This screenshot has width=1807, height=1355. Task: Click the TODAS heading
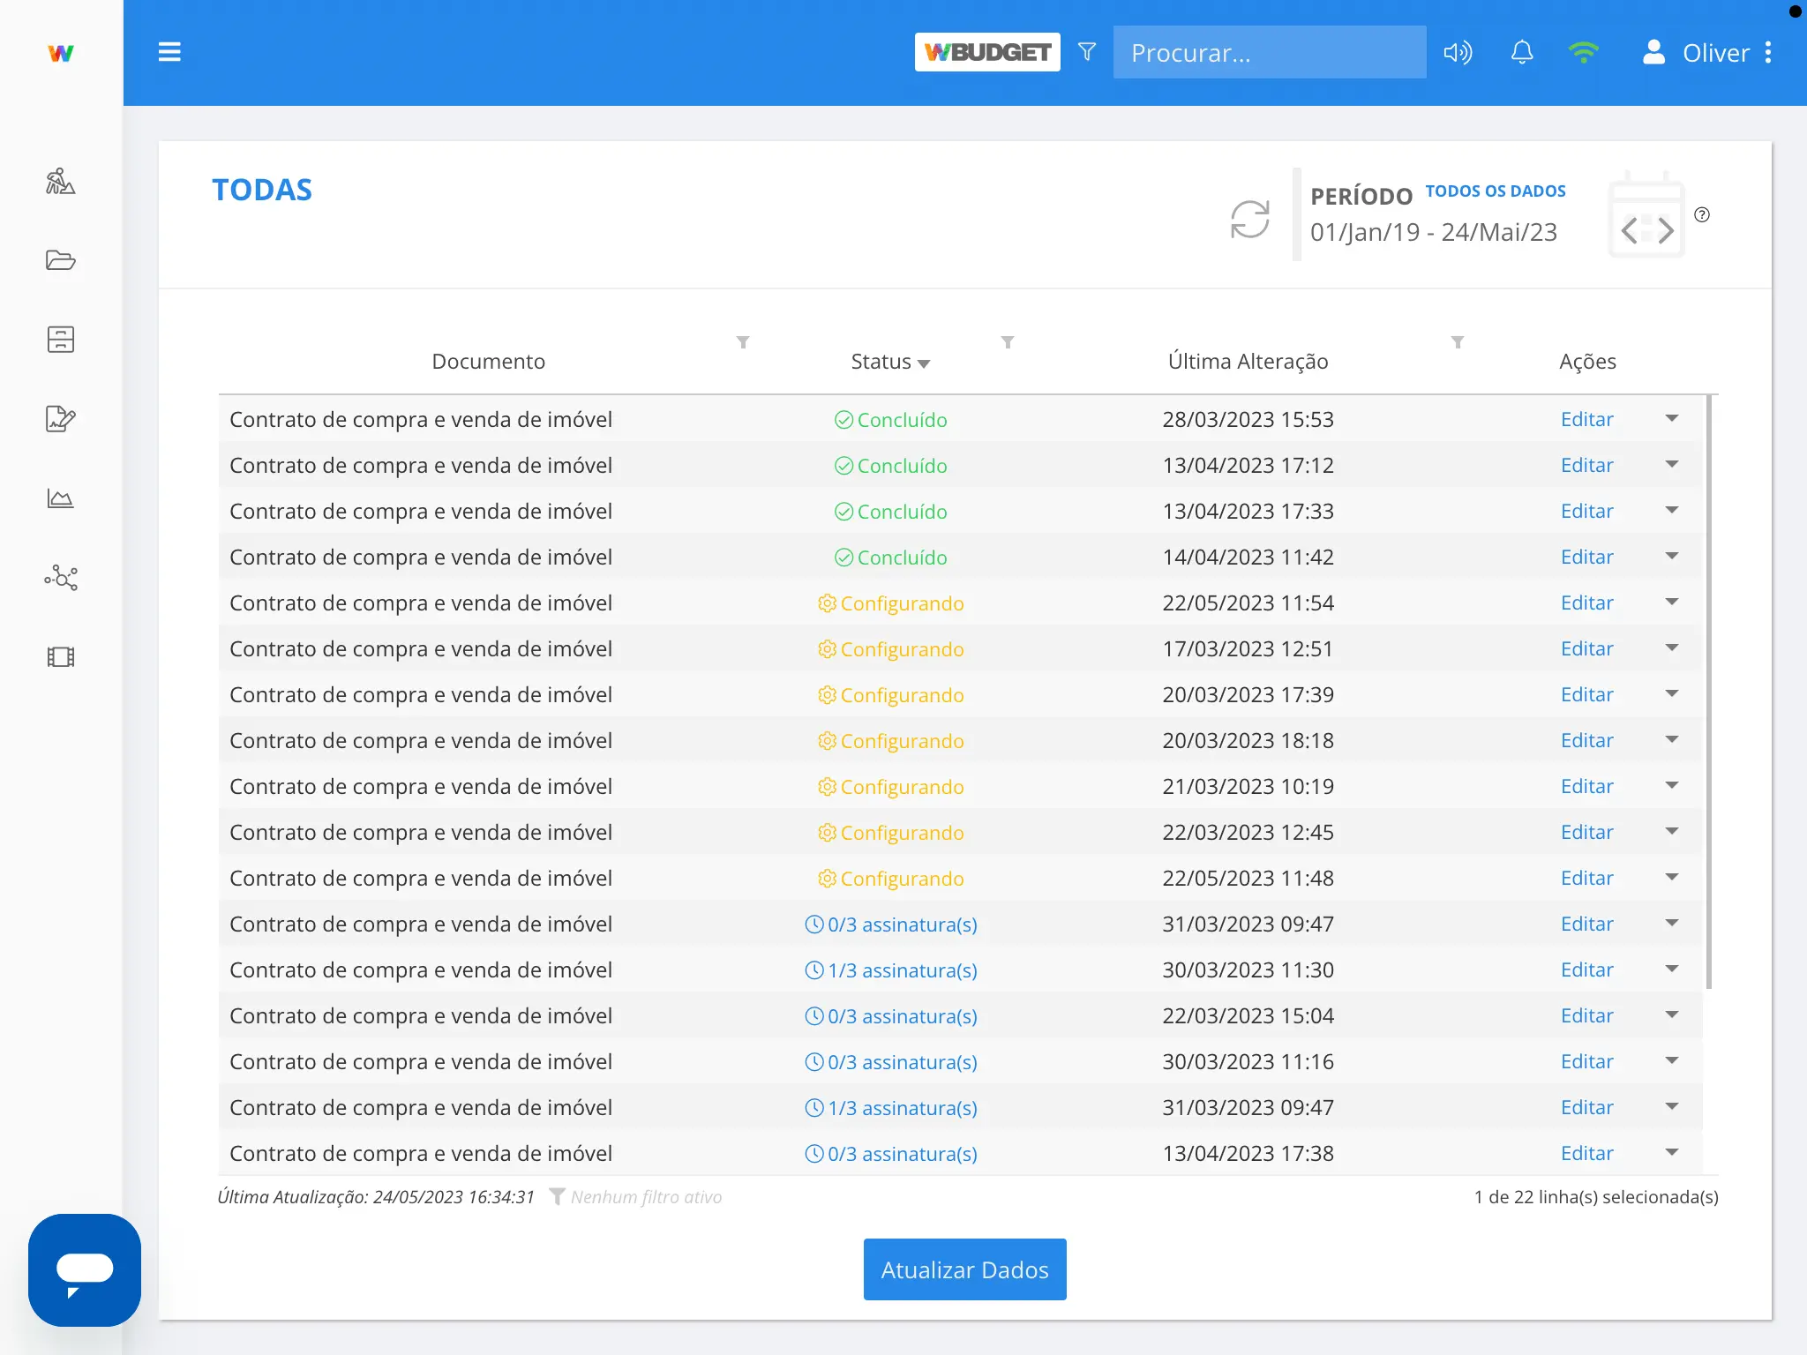click(262, 191)
